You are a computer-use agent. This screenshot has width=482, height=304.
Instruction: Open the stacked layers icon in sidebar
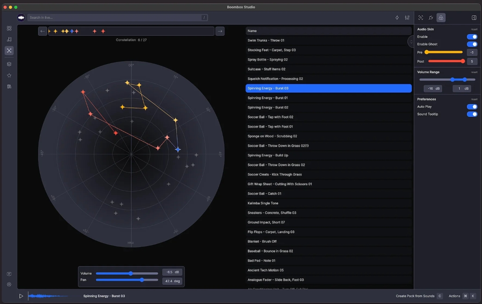(x=9, y=64)
